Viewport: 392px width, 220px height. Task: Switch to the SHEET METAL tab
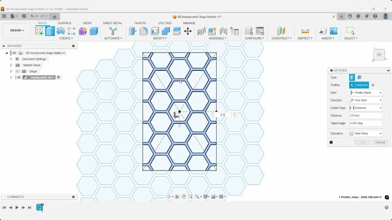pos(113,23)
